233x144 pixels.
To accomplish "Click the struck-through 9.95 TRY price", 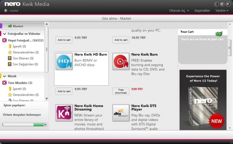I will [137, 89].
